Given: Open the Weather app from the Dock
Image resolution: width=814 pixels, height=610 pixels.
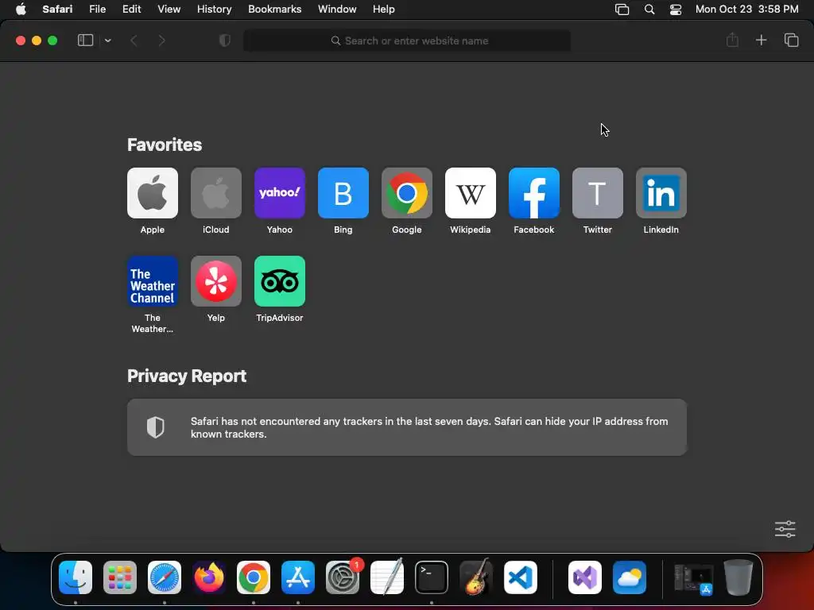Looking at the screenshot, I should click(630, 577).
